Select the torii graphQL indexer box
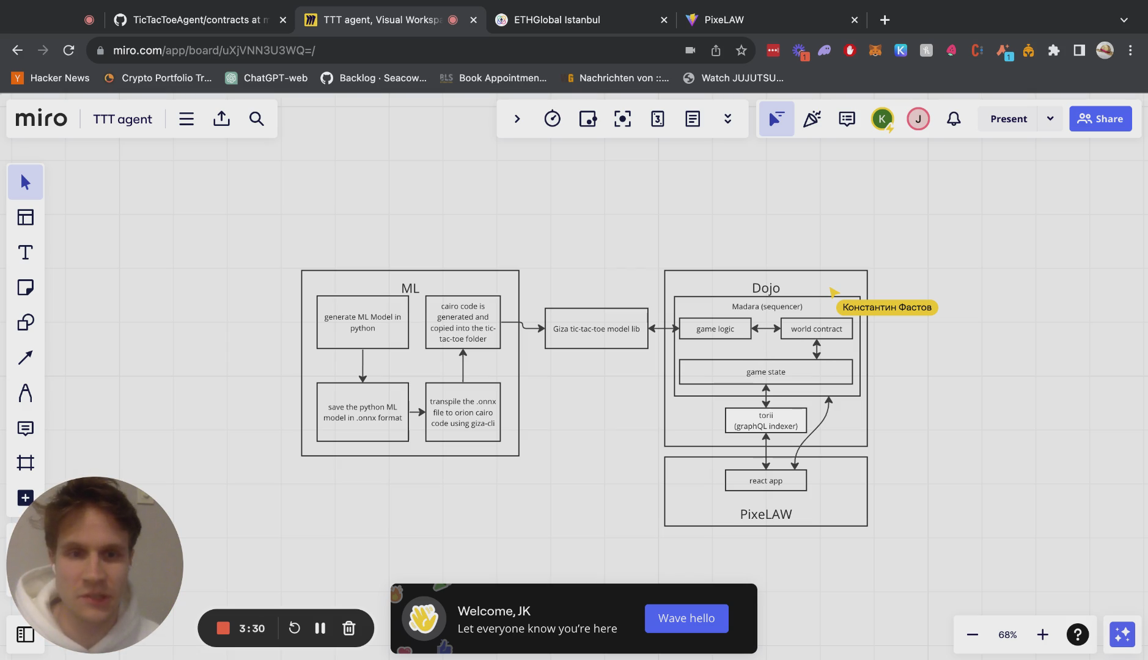1148x660 pixels. (x=766, y=420)
